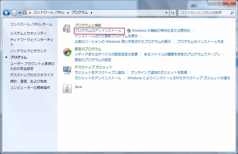Open the 既定のプログラム heading
This screenshot has height=154, width=238.
pos(88,49)
